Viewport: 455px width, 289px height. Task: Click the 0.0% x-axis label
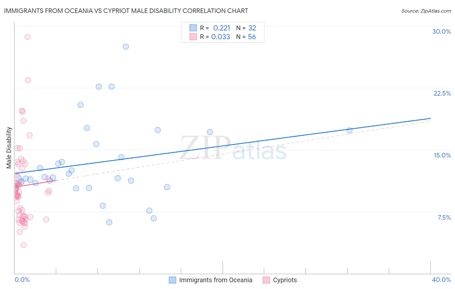tap(22, 280)
